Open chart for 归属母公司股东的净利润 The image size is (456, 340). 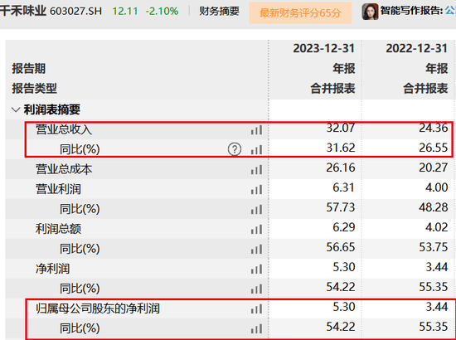coord(256,308)
